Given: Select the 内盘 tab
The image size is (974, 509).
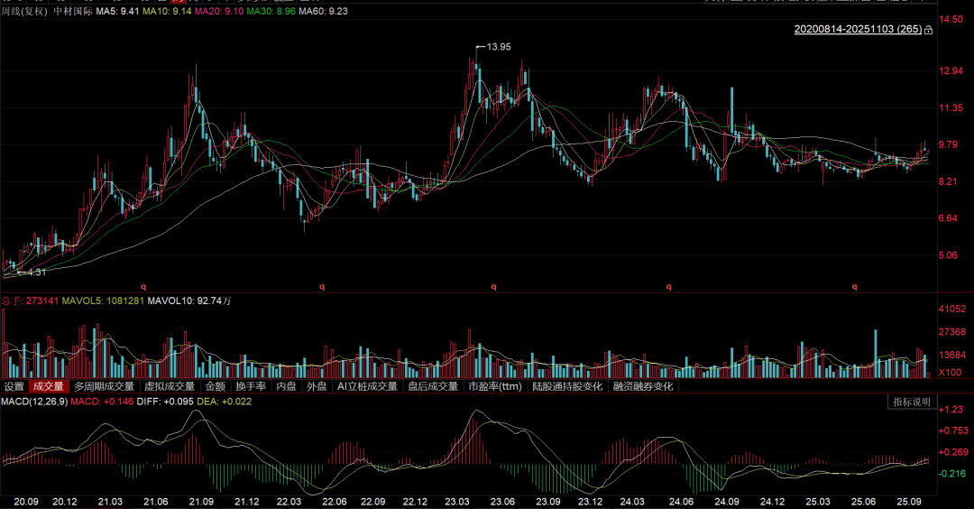Looking at the screenshot, I should (287, 386).
